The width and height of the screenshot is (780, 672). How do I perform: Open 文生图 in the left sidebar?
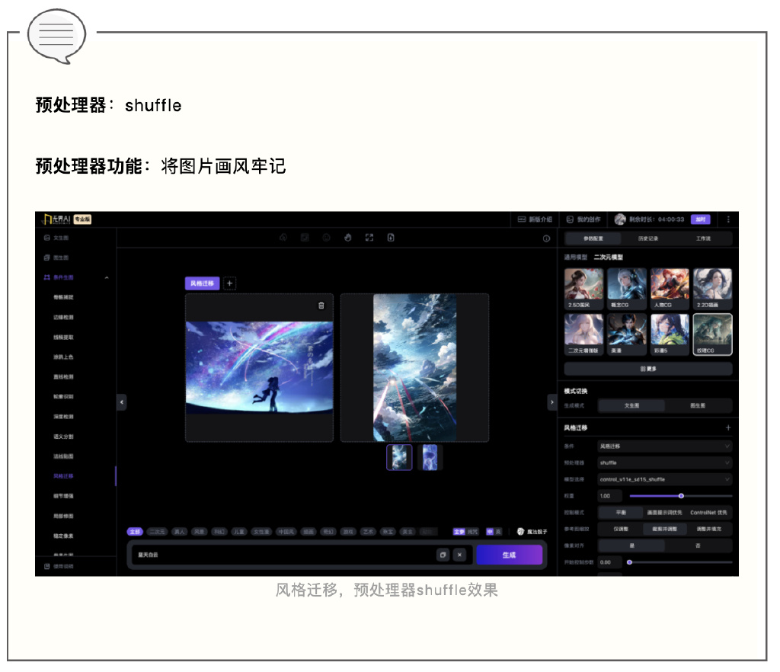pos(56,238)
